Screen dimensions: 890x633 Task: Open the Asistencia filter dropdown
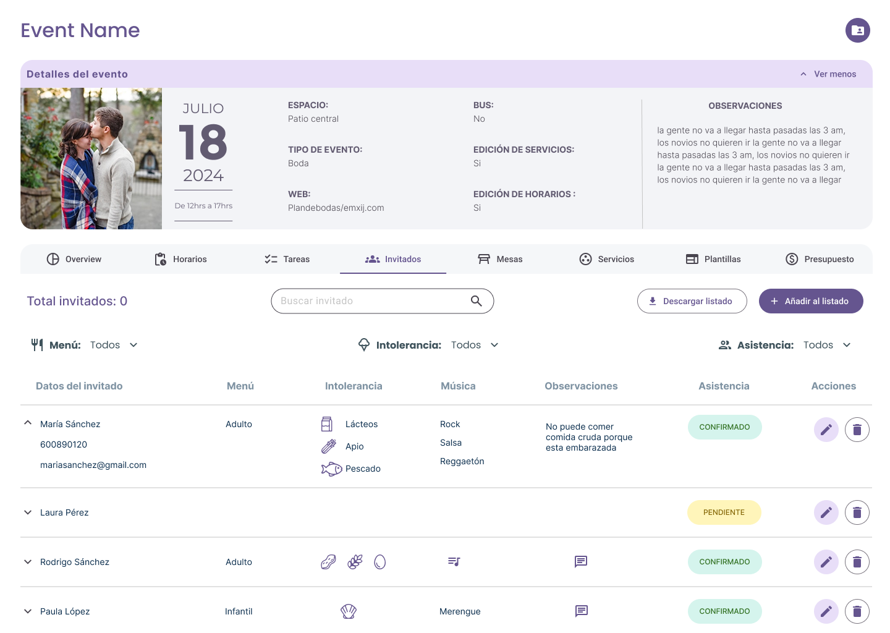click(826, 345)
